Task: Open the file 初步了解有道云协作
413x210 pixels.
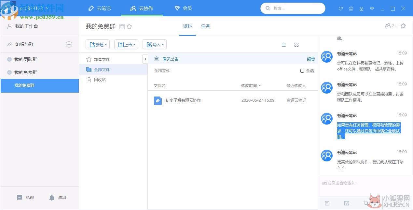Action: tap(183, 100)
